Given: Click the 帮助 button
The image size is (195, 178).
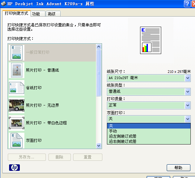Looking at the screenshot, I should pyautogui.click(x=178, y=168).
